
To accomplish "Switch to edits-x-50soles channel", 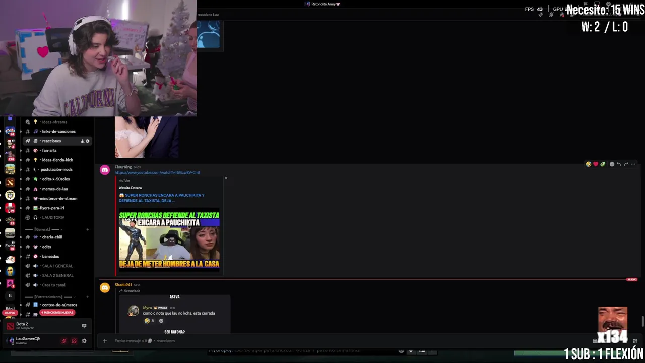I will 56,179.
